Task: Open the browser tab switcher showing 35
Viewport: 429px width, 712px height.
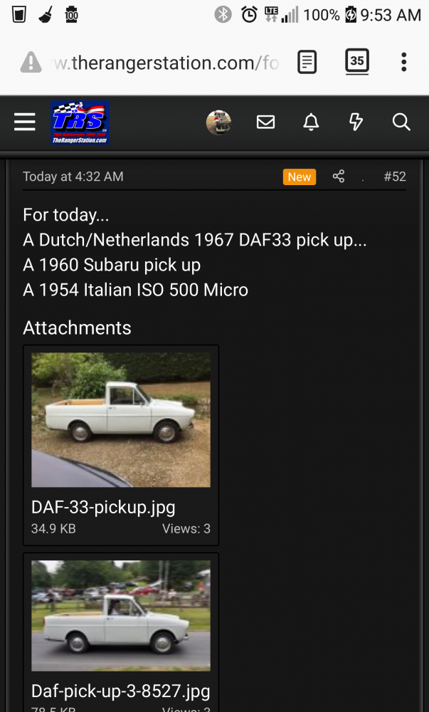Action: (356, 62)
